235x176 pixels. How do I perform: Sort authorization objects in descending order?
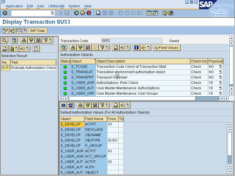tap(81, 47)
